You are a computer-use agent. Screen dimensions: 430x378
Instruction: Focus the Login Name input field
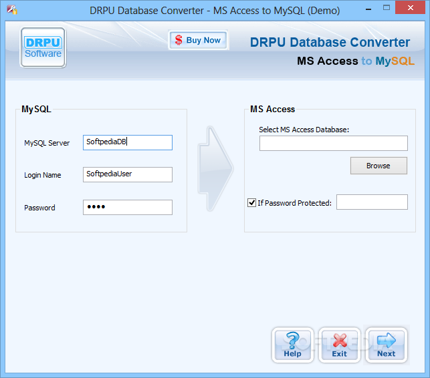(128, 174)
